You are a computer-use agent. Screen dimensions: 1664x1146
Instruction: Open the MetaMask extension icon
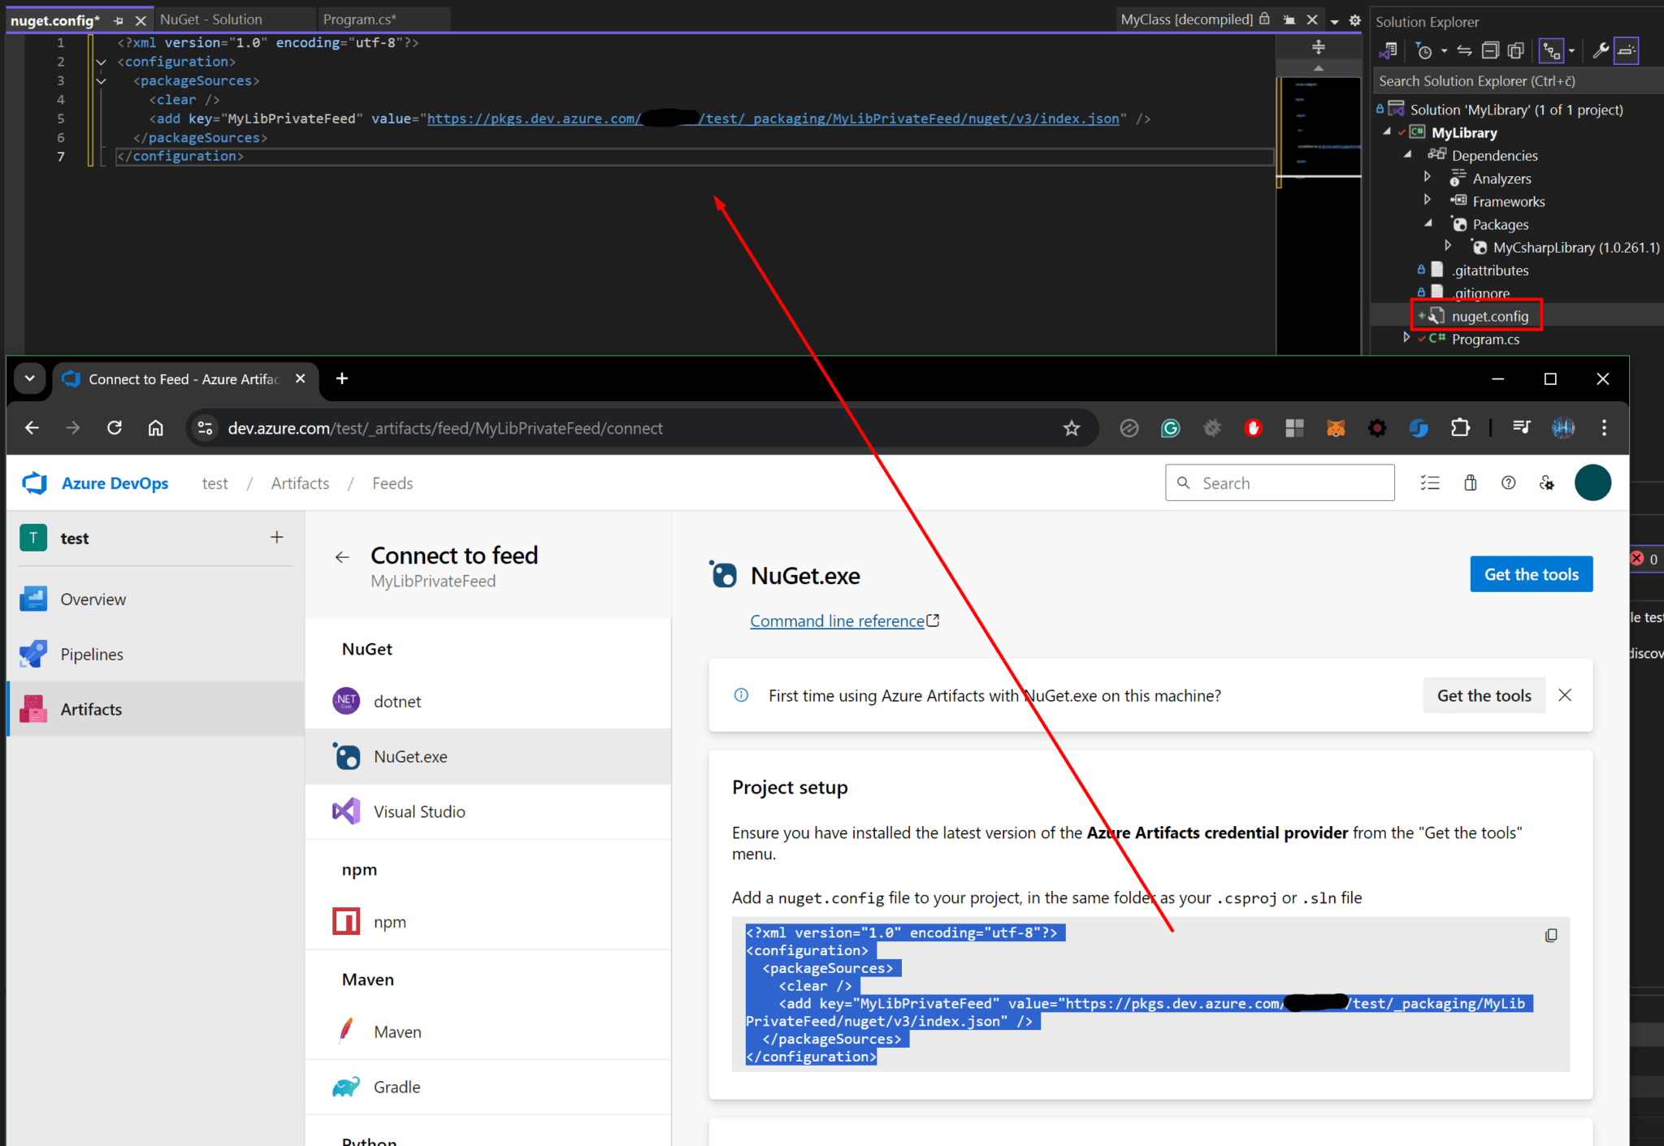tap(1336, 428)
